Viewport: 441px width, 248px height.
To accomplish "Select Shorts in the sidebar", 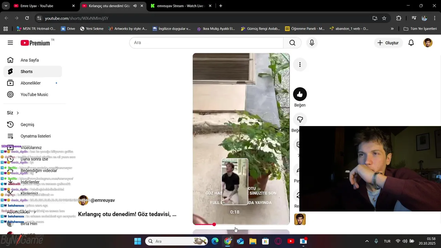I will tap(33, 72).
